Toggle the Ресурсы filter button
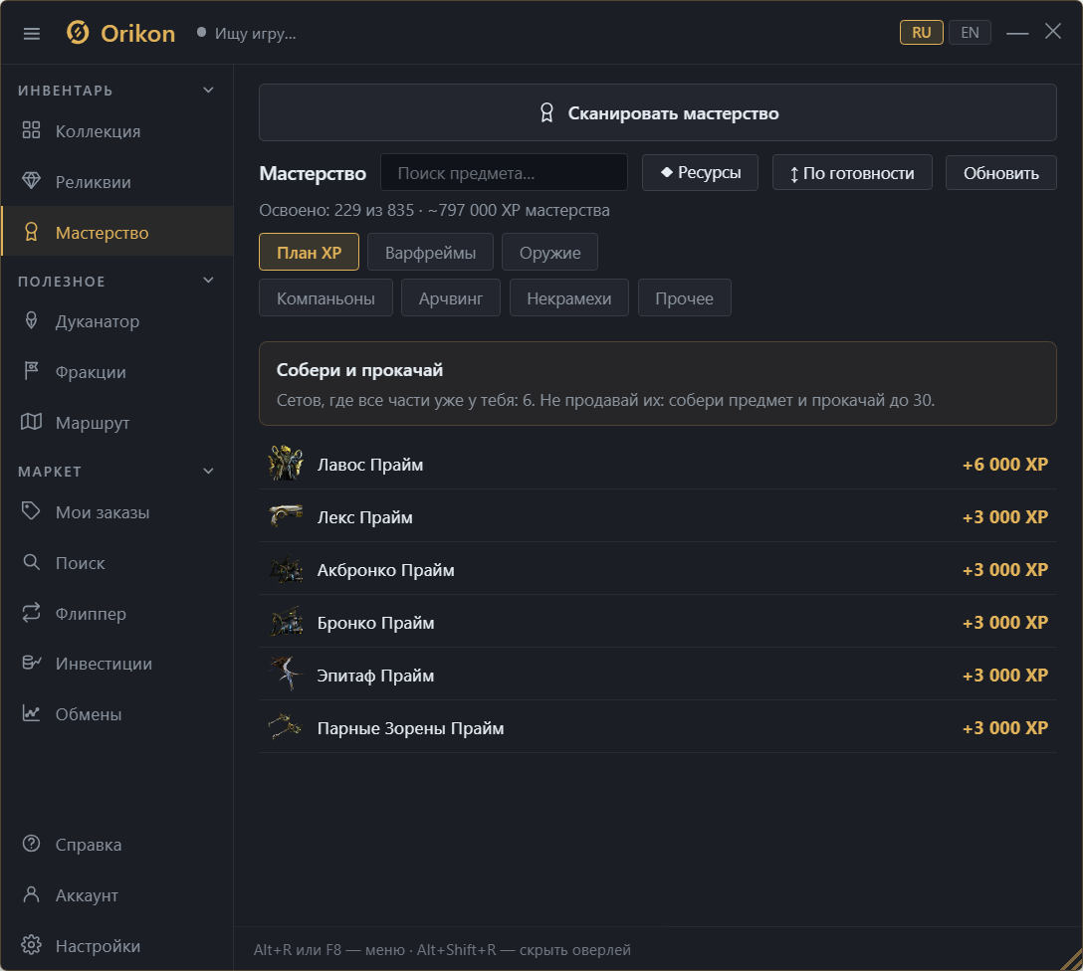This screenshot has height=971, width=1083. [x=700, y=172]
